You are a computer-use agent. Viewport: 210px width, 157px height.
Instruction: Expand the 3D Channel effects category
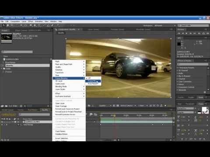point(178,71)
